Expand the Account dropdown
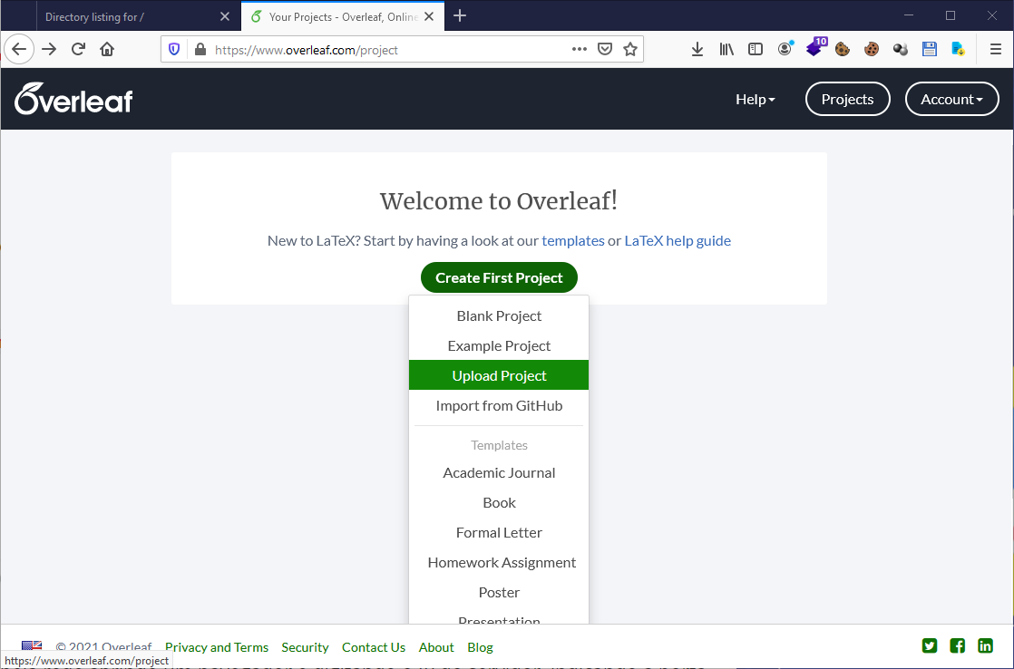This screenshot has height=669, width=1014. click(952, 100)
